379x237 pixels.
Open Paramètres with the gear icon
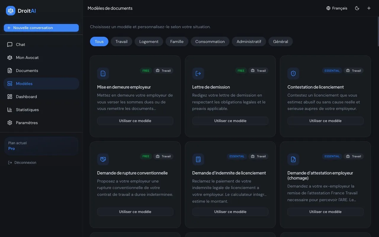(9, 123)
